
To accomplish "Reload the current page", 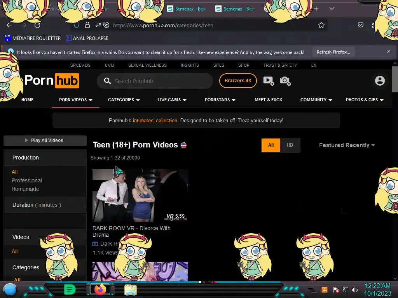I will pos(37,25).
